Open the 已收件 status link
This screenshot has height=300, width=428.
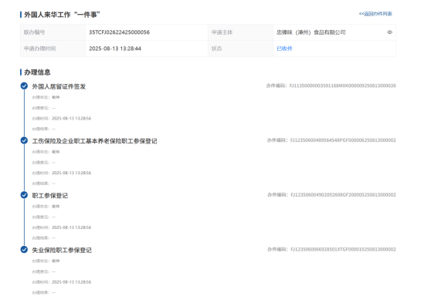tap(284, 49)
